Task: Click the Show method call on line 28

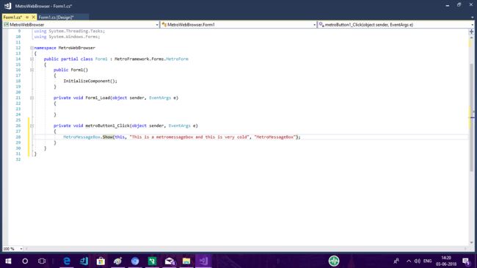Action: pyautogui.click(x=107, y=137)
